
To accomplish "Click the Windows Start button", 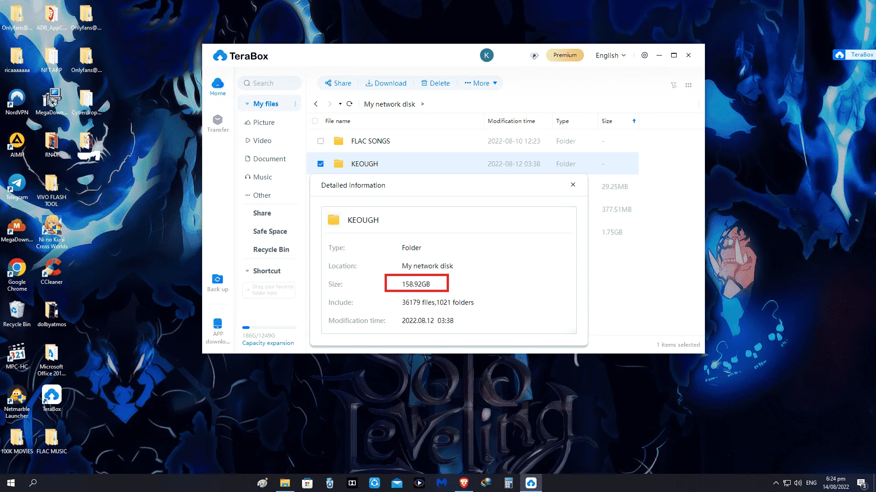I will point(11,483).
